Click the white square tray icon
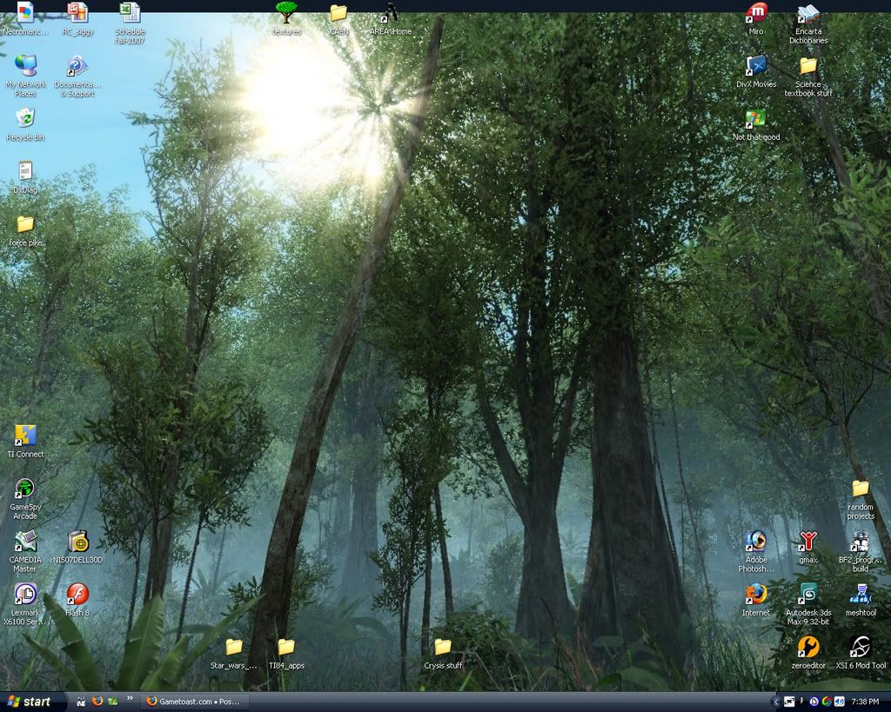The height and width of the screenshot is (712, 891). pyautogui.click(x=789, y=702)
